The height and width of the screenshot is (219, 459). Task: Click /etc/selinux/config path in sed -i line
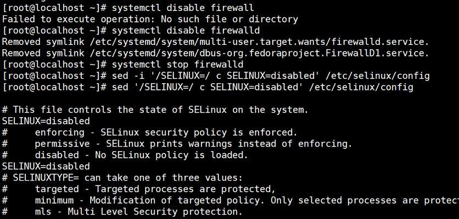coord(377,76)
